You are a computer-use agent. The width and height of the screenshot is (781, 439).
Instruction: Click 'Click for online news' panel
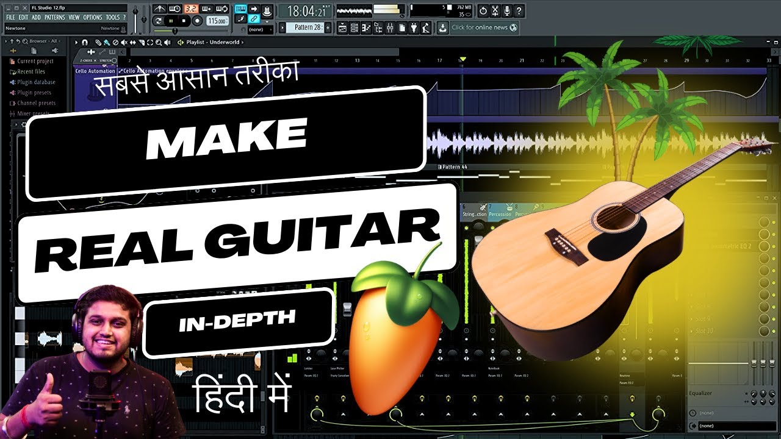(484, 27)
